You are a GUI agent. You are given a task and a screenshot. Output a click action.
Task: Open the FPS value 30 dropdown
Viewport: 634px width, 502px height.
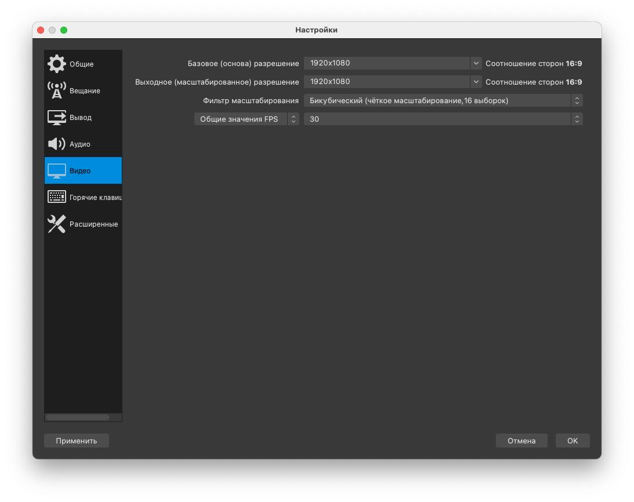coord(443,119)
